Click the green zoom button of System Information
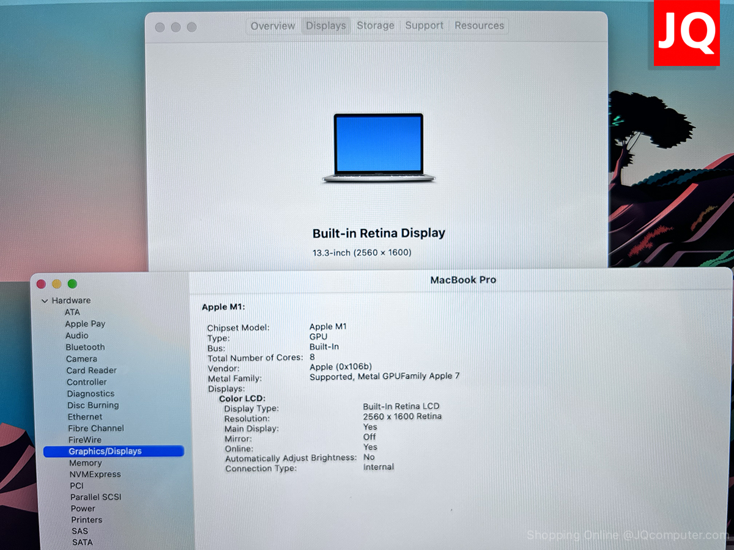The height and width of the screenshot is (550, 734). [72, 284]
